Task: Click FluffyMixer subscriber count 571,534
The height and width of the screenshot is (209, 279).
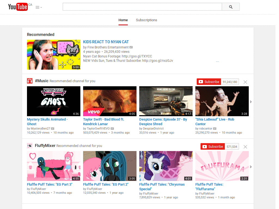Action: click(x=232, y=147)
